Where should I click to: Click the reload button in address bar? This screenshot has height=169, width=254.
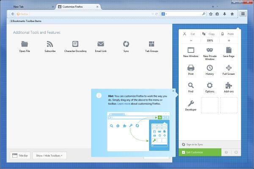pyautogui.click(x=157, y=14)
